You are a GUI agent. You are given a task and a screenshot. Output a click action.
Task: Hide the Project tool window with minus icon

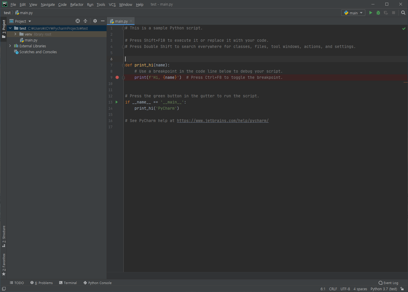pos(103,21)
